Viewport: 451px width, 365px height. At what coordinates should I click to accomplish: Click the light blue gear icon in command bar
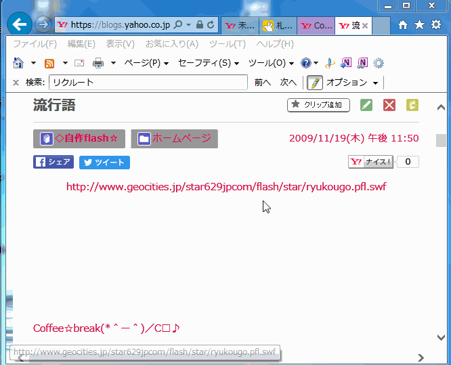(x=379, y=63)
